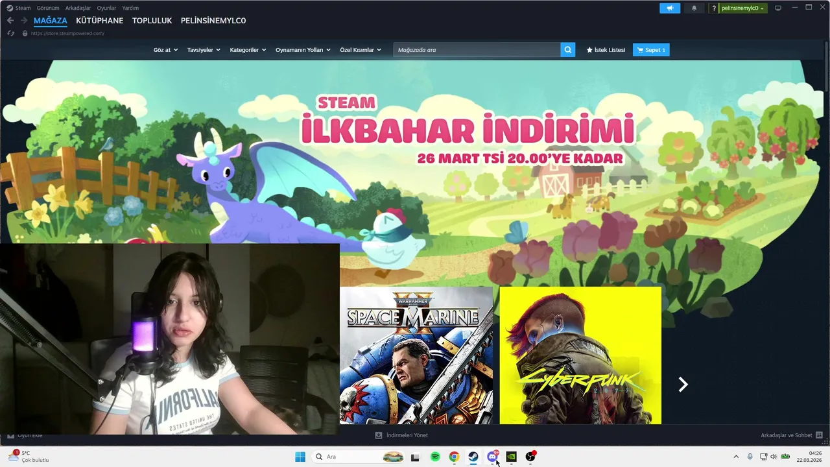Open the Oyunlar menu
Image resolution: width=830 pixels, height=467 pixels.
point(106,8)
